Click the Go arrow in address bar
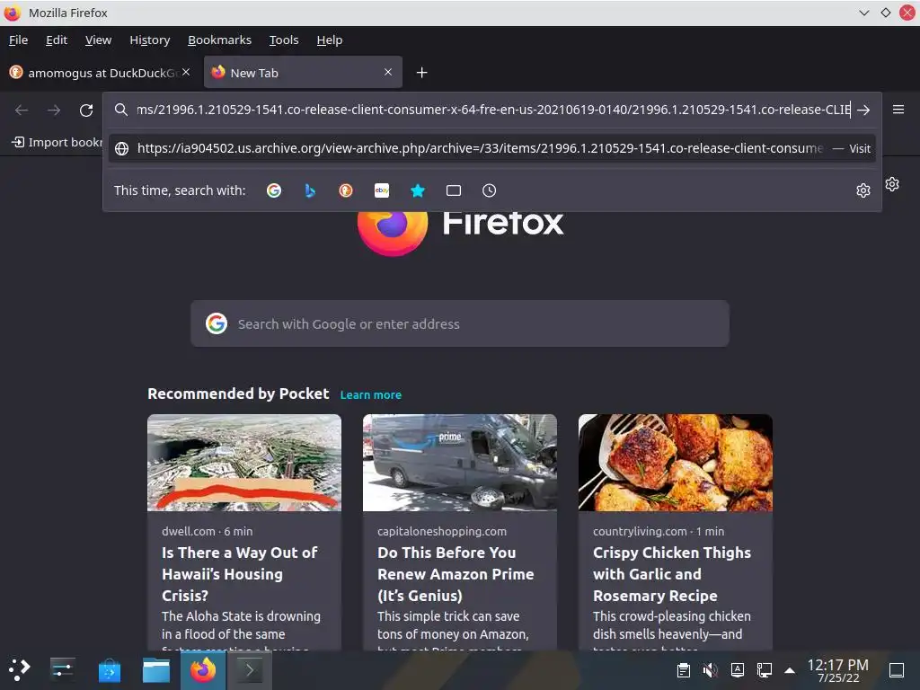 pos(863,110)
